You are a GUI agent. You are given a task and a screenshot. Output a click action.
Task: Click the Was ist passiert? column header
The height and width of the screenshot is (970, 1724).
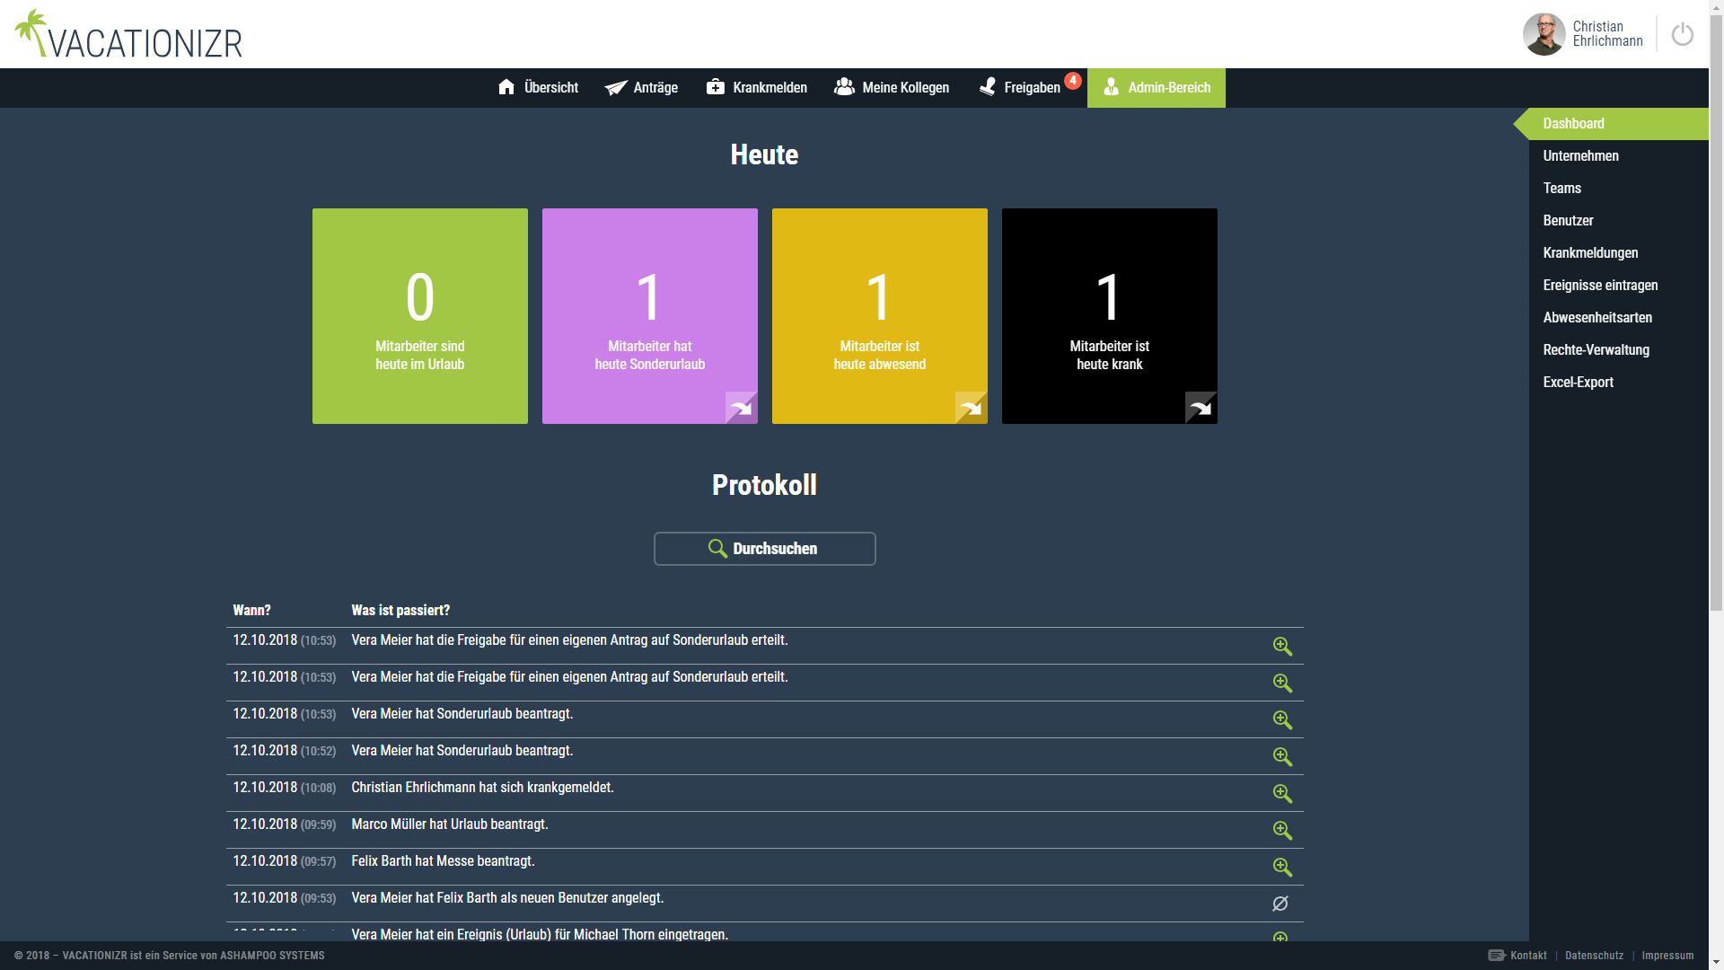point(400,611)
